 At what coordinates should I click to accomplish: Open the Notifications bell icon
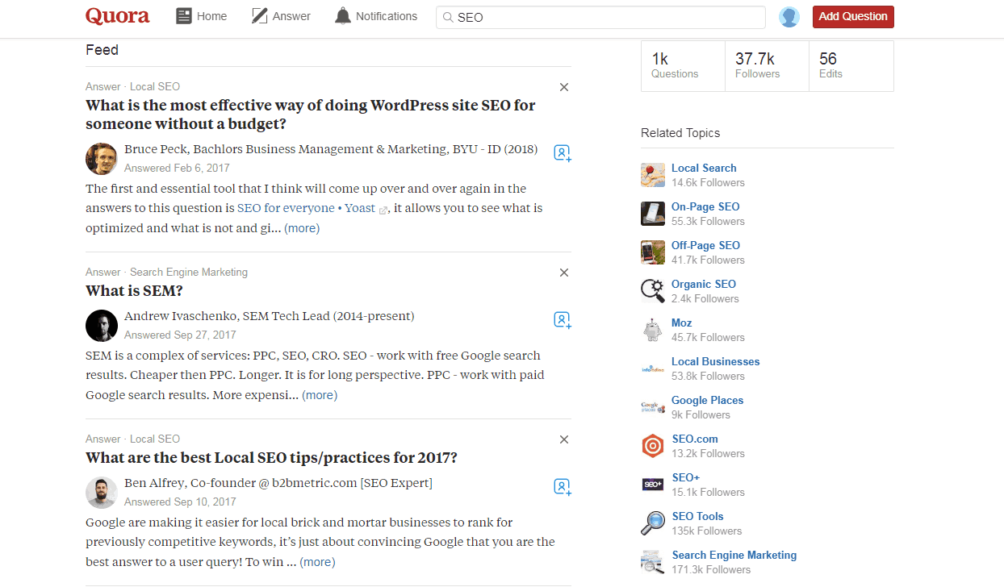point(343,16)
